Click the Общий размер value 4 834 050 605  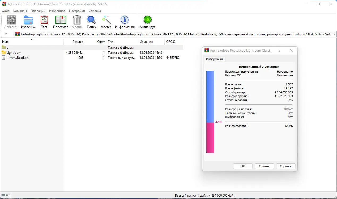tap(284, 92)
